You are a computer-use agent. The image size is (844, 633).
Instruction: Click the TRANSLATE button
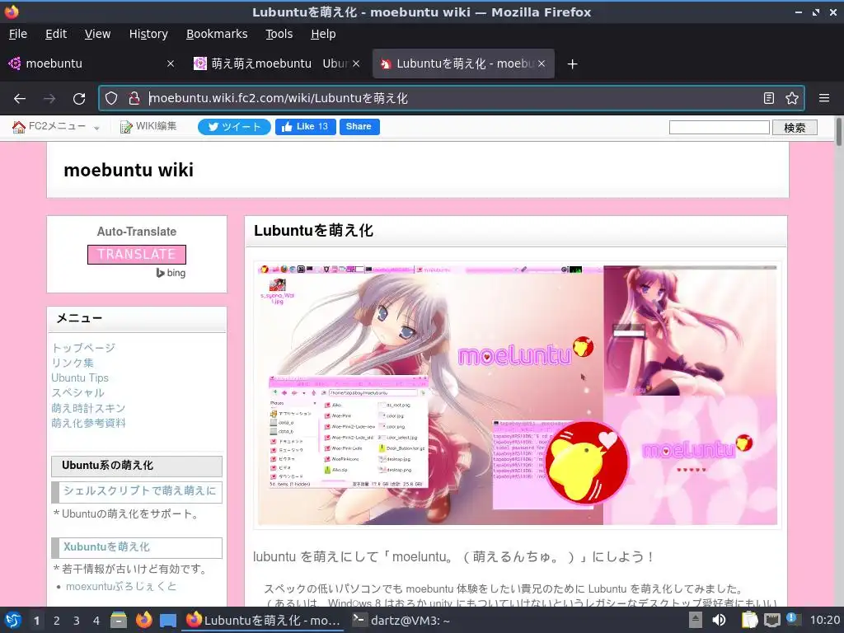[137, 255]
